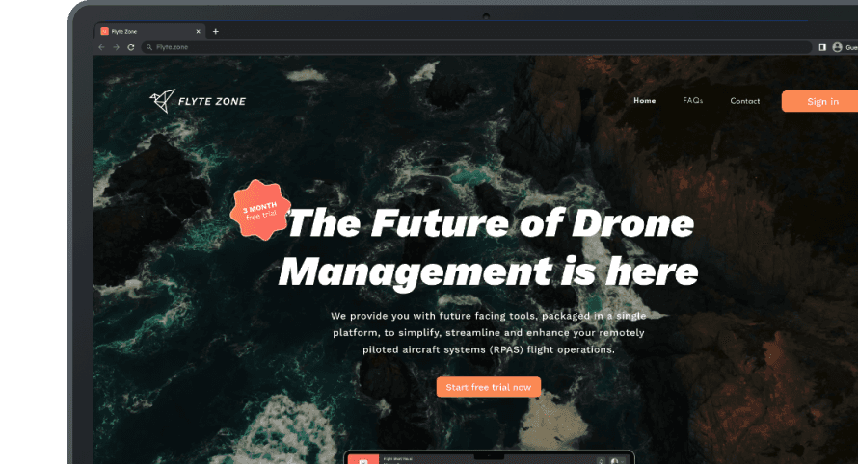Click the Flyte Zone bird logo

coord(163,101)
